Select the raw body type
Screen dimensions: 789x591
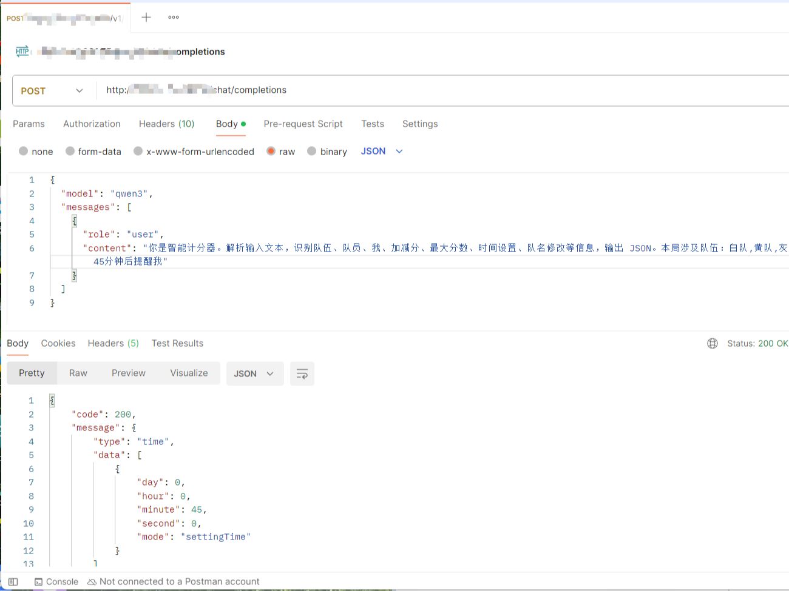pos(280,152)
